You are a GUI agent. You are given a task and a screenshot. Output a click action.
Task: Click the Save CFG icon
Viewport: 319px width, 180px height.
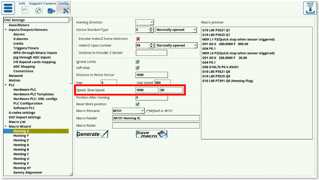click(x=310, y=8)
